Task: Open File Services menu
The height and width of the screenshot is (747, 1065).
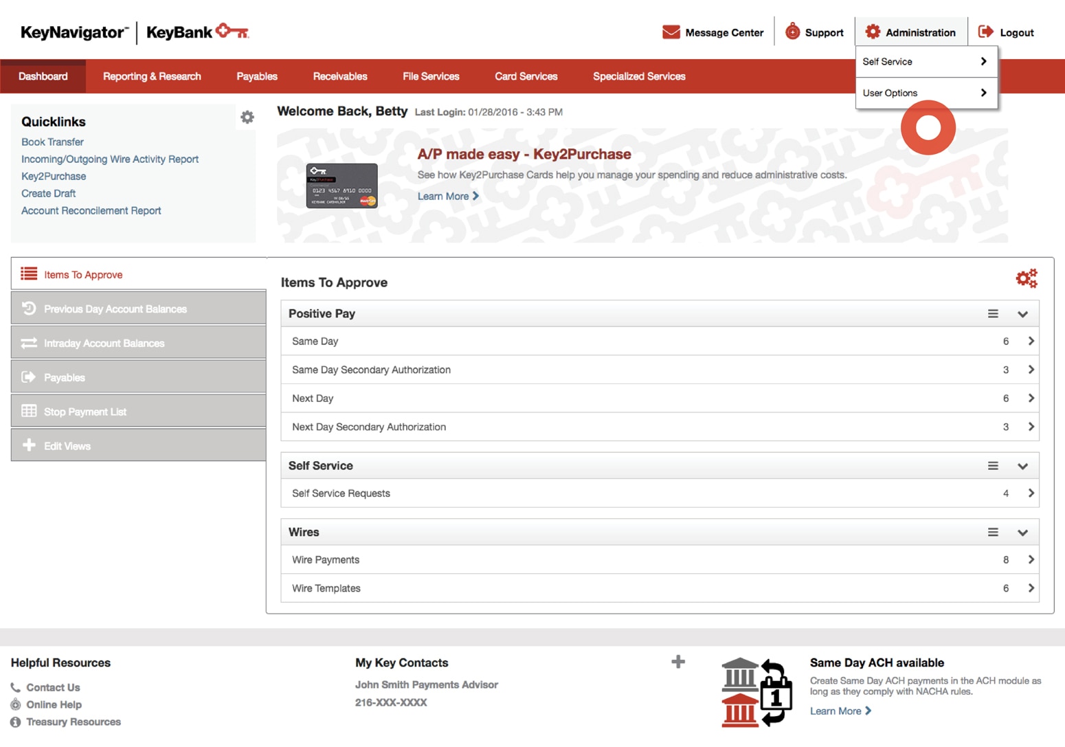Action: (x=431, y=76)
